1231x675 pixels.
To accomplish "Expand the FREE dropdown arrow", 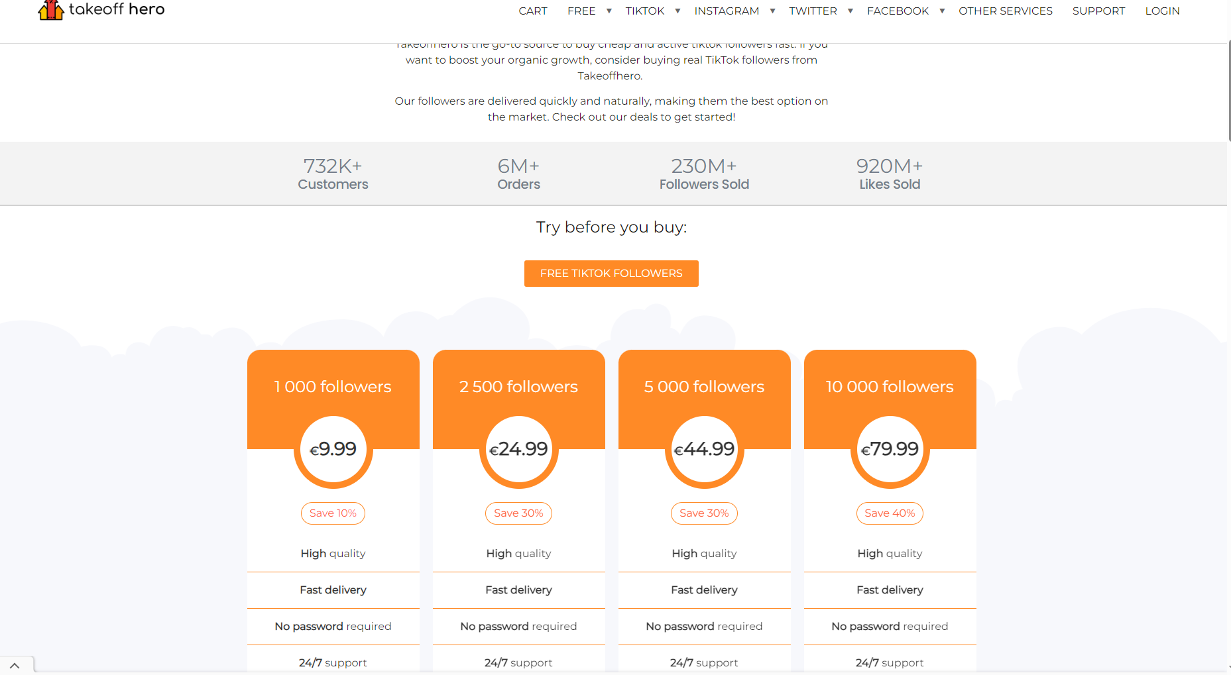I will point(609,11).
